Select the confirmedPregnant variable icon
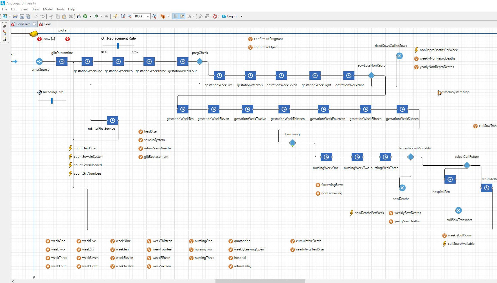Viewport: 497px width, 283px height. click(250, 39)
